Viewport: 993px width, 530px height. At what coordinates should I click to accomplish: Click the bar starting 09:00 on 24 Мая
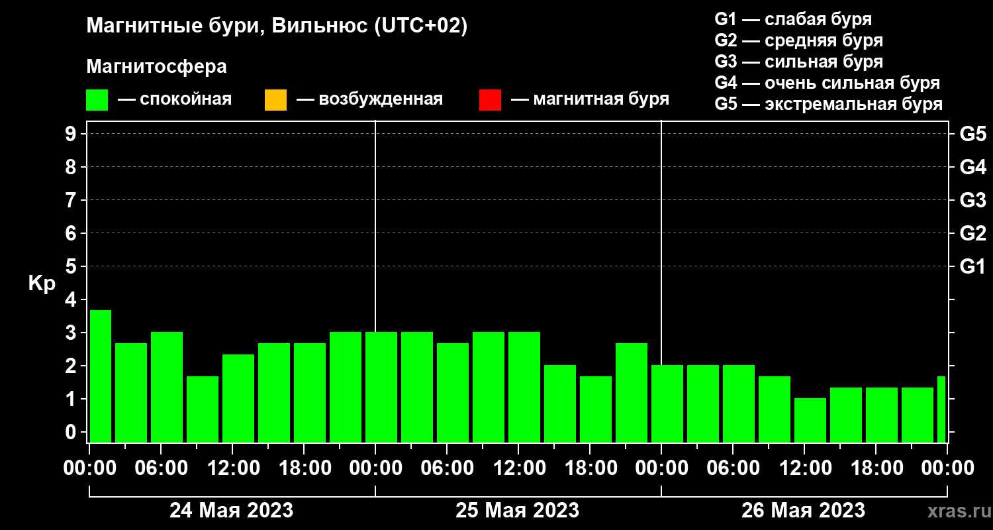coord(203,409)
